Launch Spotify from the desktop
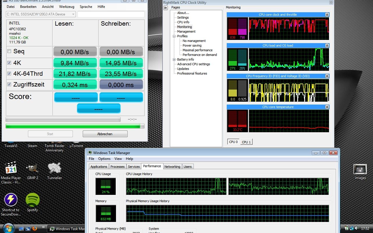Image resolution: width=373 pixels, height=233 pixels. pyautogui.click(x=32, y=200)
